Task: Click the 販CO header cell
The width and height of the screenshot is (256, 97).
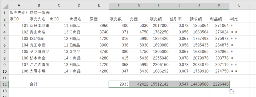Action: (19, 19)
